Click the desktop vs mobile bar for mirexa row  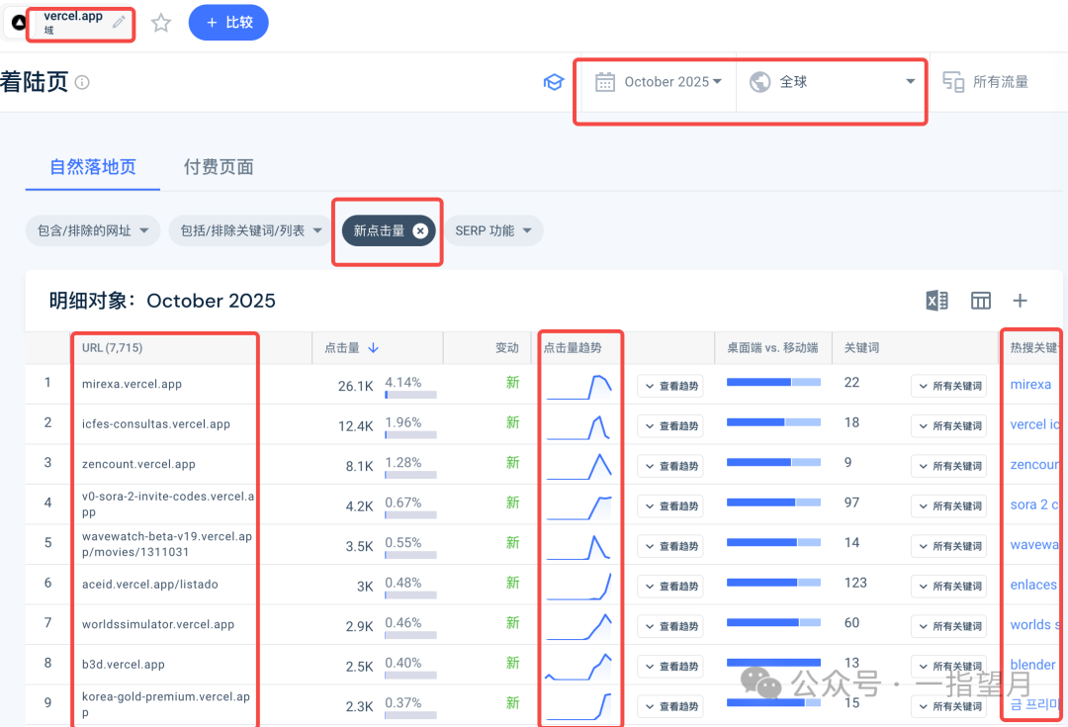(773, 382)
